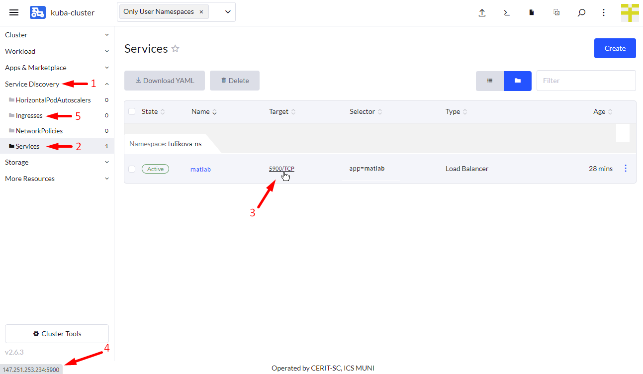Open the namespace filter dropdown
The image size is (643, 374).
pos(228,12)
